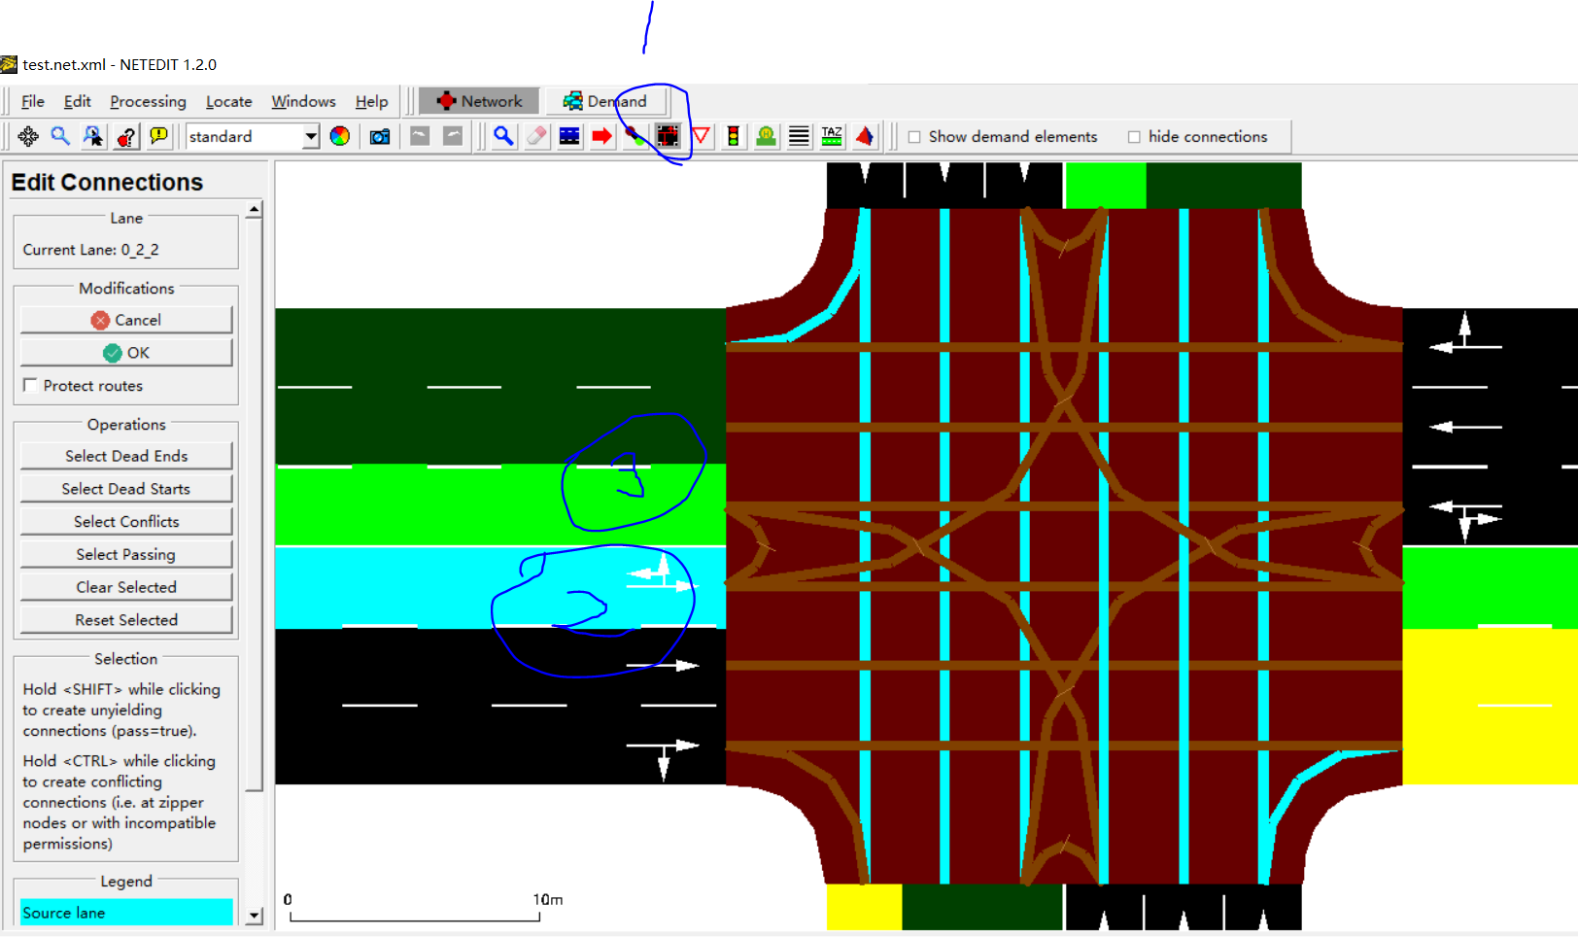Switch to Network supermode

[x=479, y=101]
